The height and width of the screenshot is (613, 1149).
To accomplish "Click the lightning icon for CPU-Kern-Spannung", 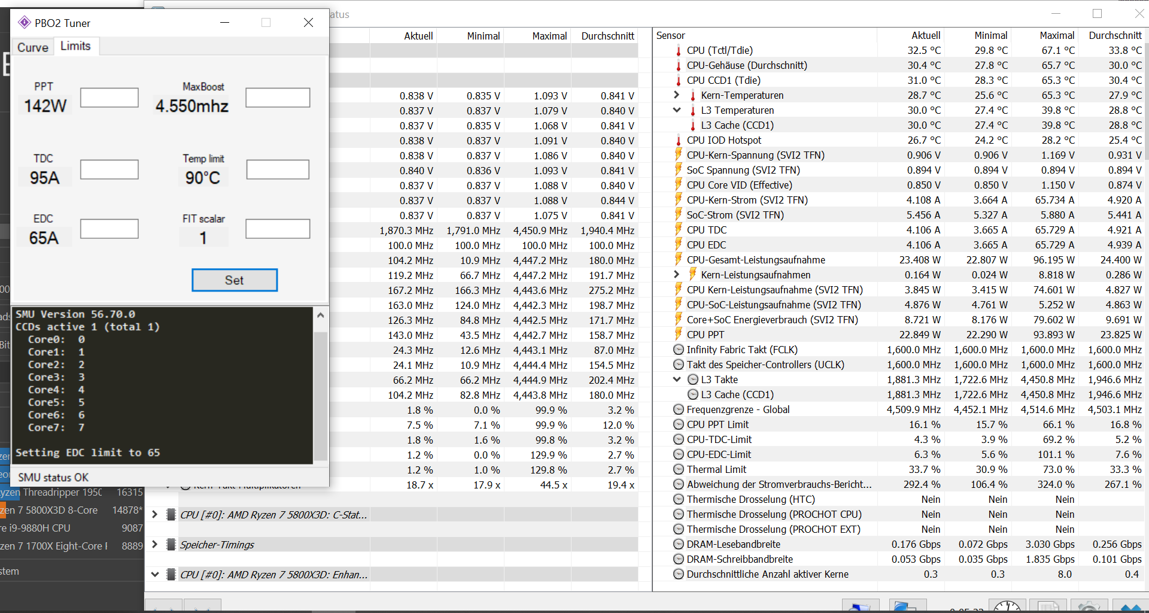I will (678, 155).
